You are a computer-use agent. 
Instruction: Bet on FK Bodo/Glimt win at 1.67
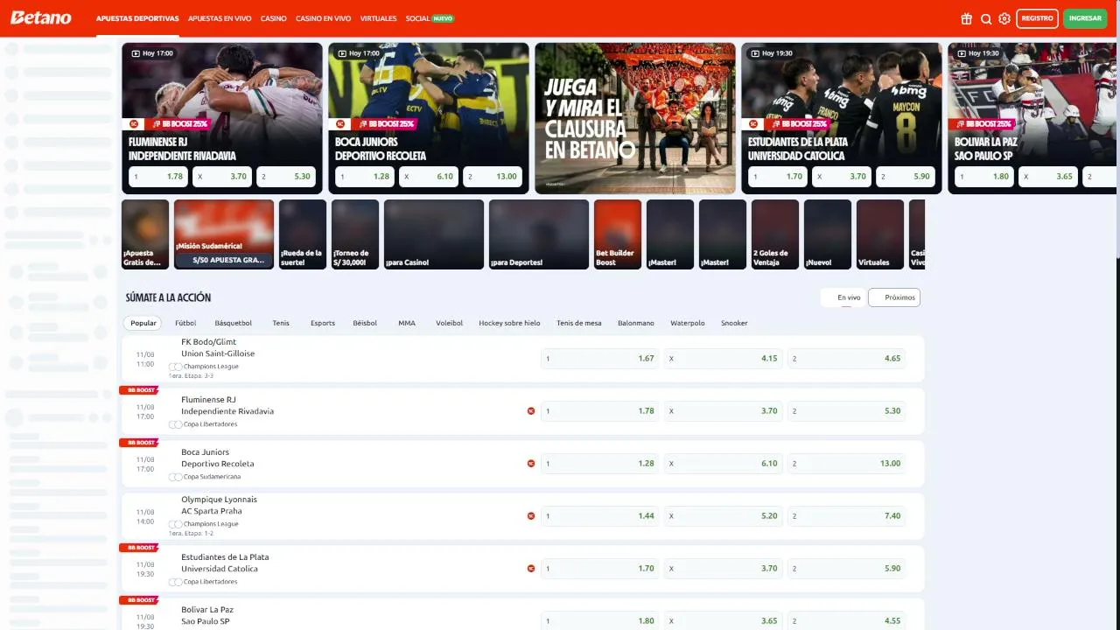(599, 358)
